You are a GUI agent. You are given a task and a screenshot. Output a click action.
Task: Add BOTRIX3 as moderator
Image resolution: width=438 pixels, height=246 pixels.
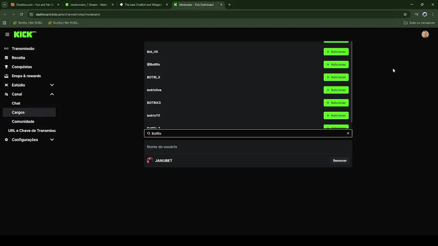click(x=336, y=103)
